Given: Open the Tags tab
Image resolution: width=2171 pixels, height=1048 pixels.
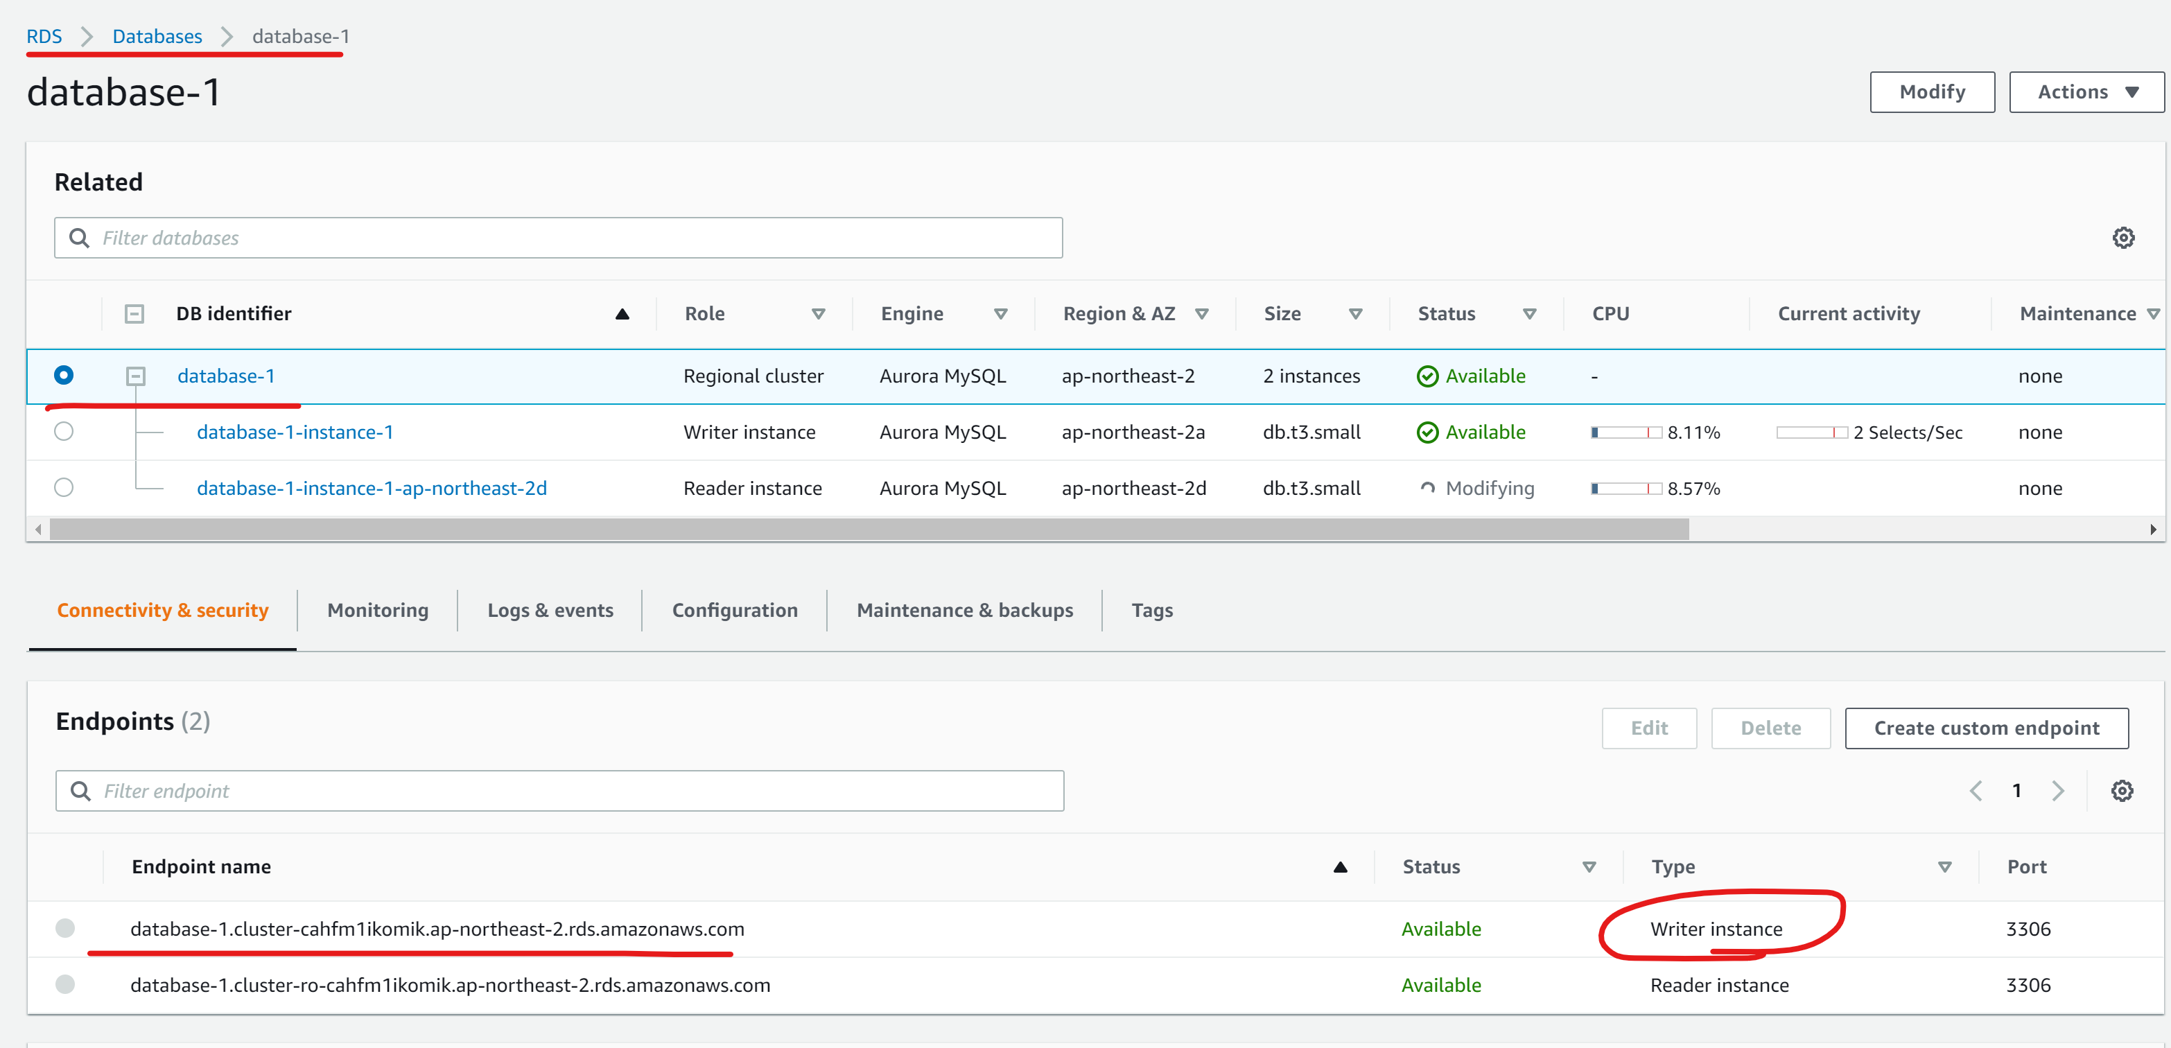Looking at the screenshot, I should (x=1152, y=610).
